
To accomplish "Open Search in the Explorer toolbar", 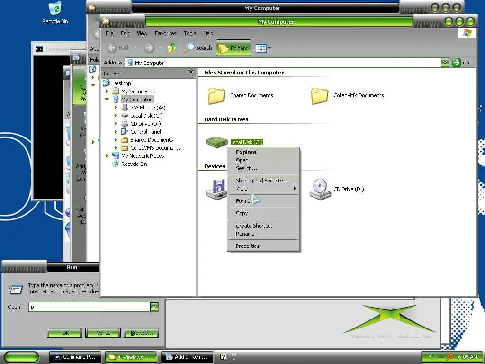I will point(198,48).
